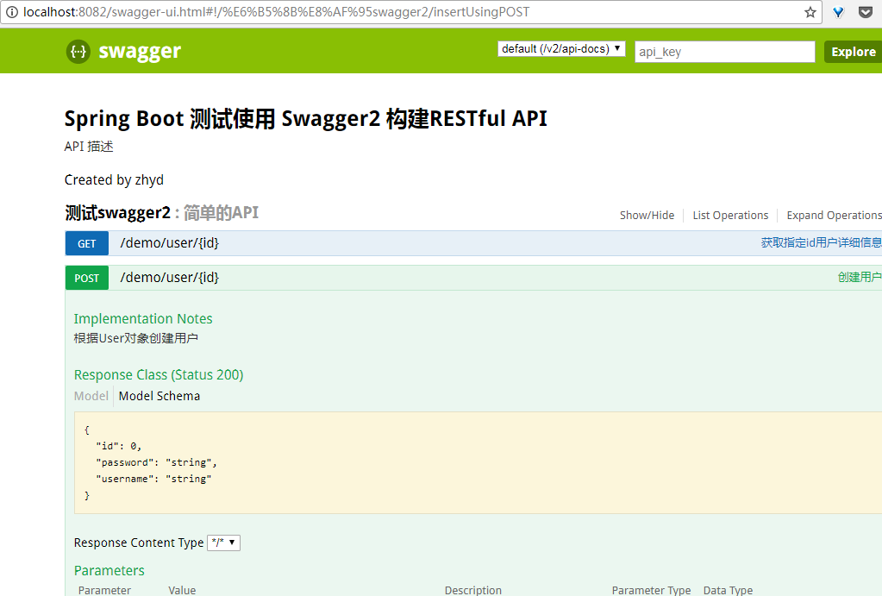Click List Operations to condense the view
Viewport: 882px width, 596px height.
pyautogui.click(x=729, y=215)
